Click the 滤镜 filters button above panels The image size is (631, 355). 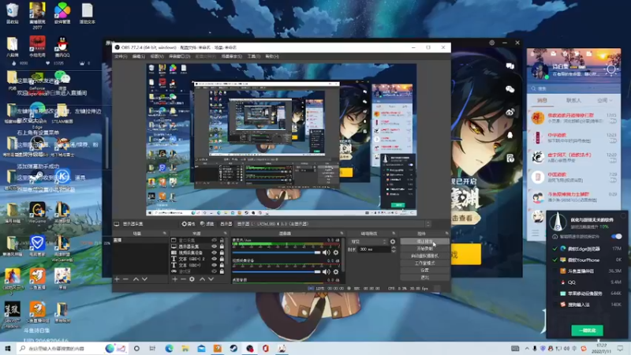[207, 224]
